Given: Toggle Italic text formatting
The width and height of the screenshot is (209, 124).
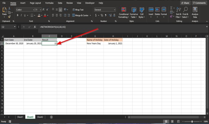Looking at the screenshot, I should point(21,15).
